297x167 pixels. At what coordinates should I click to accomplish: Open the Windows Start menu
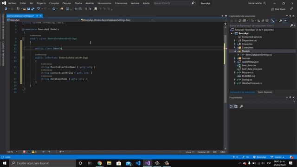coord(5,163)
